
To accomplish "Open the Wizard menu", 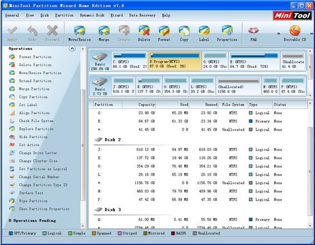I will click(117, 15).
